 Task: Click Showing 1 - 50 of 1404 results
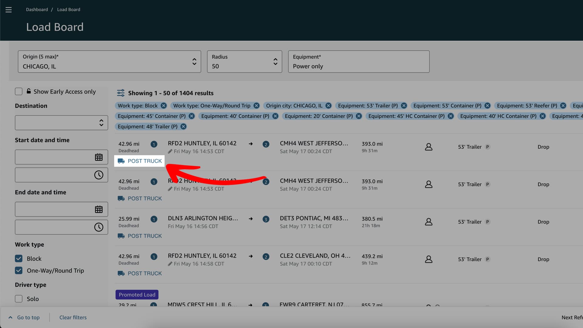click(x=171, y=93)
